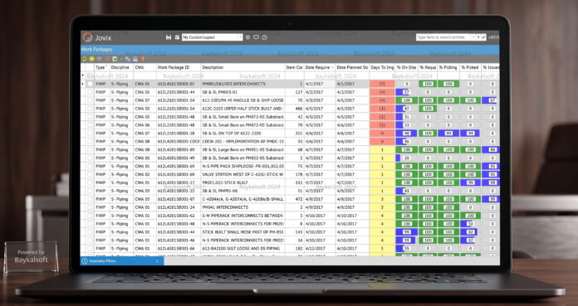Expand the search entities dropdown arrow

[473, 37]
